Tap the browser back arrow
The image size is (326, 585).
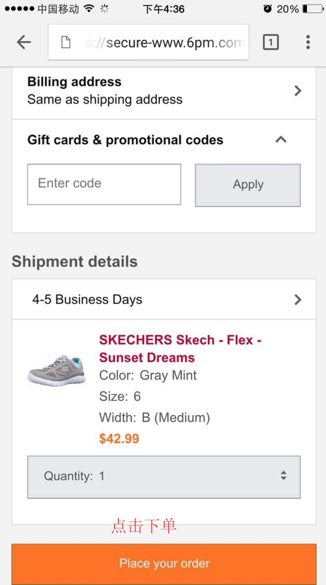pyautogui.click(x=24, y=42)
